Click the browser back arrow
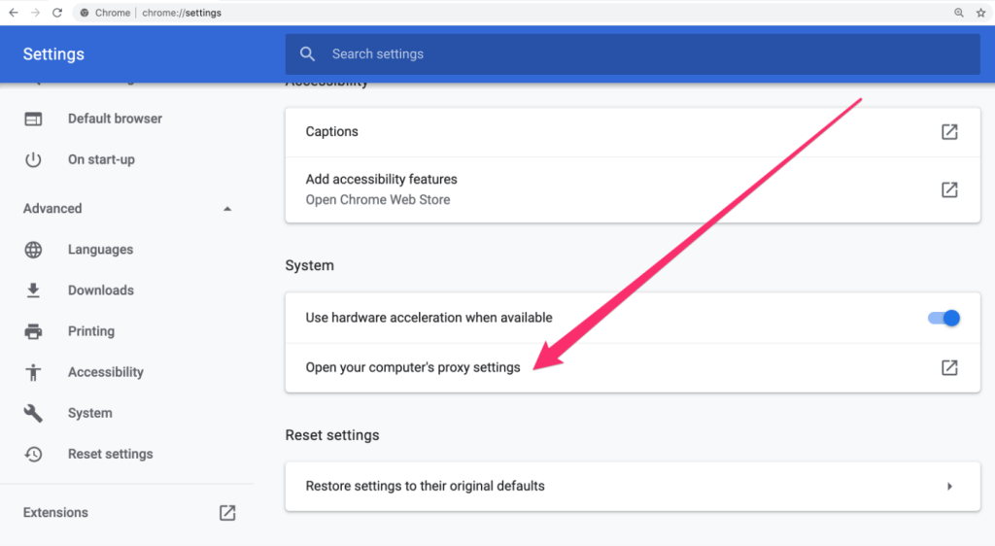Image resolution: width=995 pixels, height=546 pixels. (13, 13)
